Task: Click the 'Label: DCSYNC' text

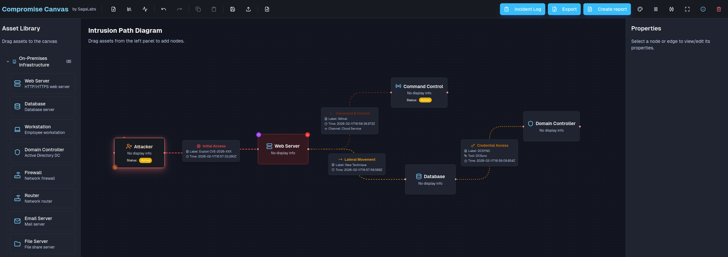Action: (x=479, y=151)
